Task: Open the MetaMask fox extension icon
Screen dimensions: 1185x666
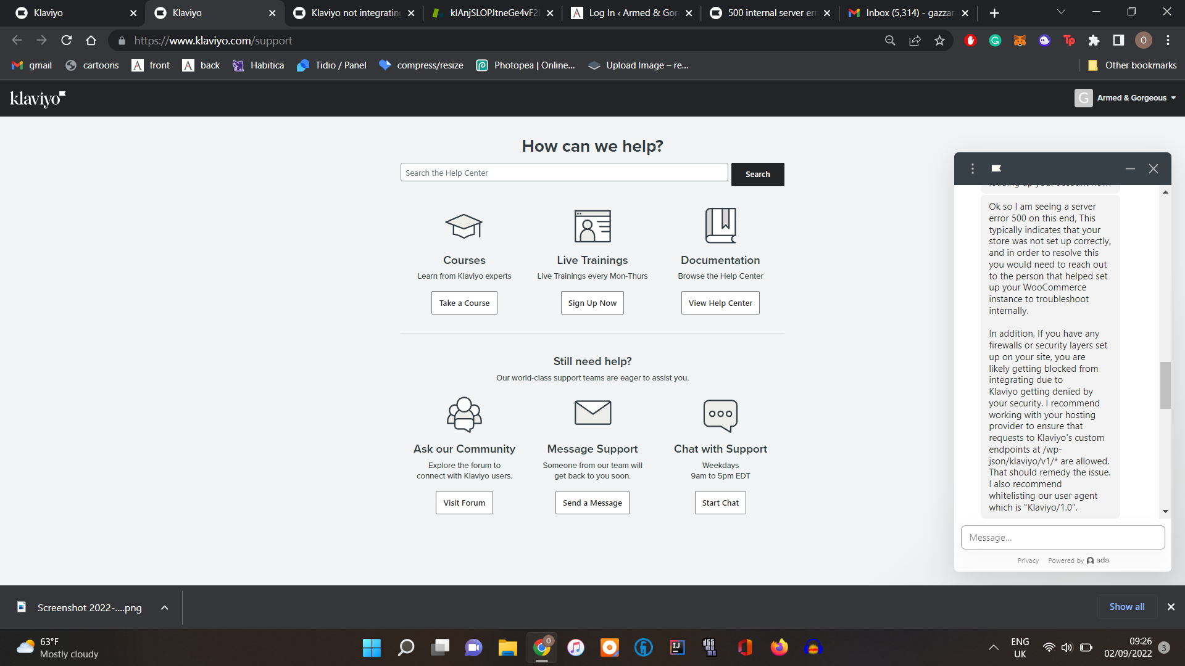Action: point(1020,40)
